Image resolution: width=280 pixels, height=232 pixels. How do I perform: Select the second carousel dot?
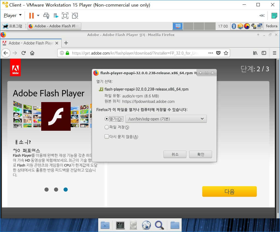coord(56,189)
